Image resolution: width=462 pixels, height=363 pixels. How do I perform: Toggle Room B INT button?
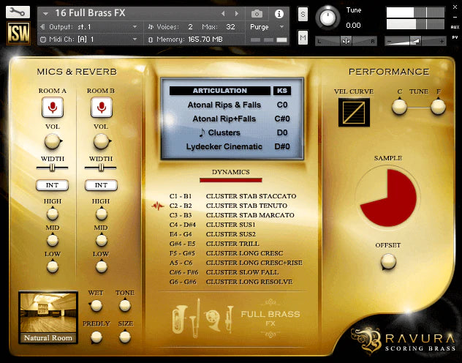(101, 185)
